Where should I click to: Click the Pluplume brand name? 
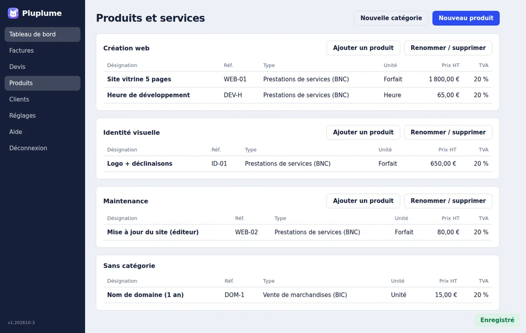point(42,13)
